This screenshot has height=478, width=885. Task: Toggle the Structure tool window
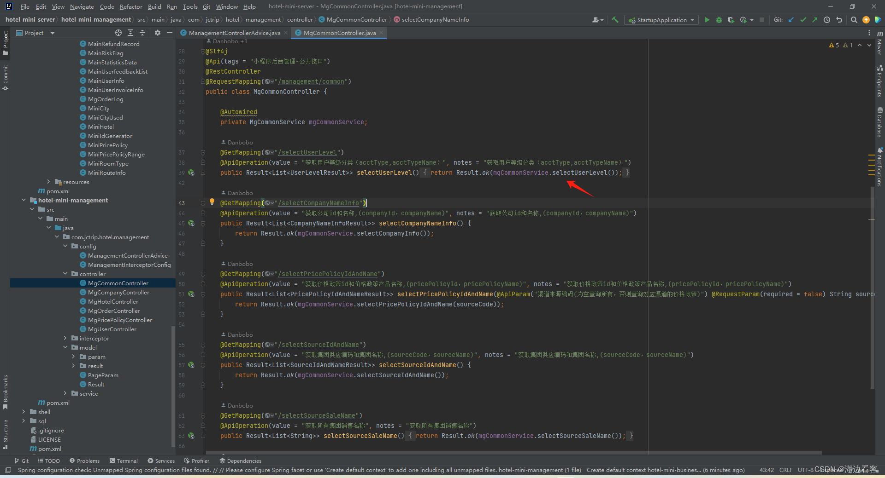tap(6, 434)
